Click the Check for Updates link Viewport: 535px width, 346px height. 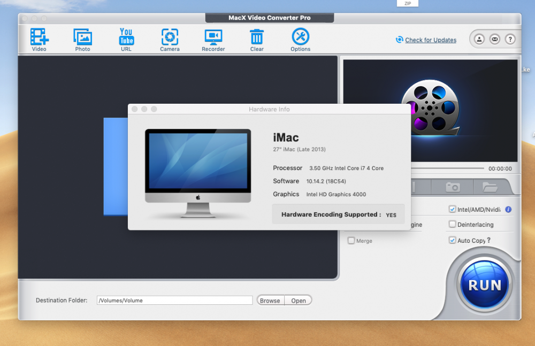coord(431,40)
